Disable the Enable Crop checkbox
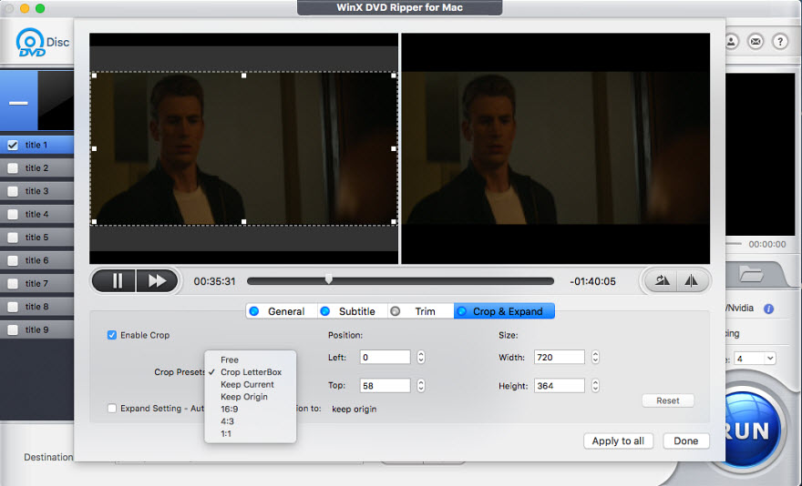802x486 pixels. coord(112,335)
